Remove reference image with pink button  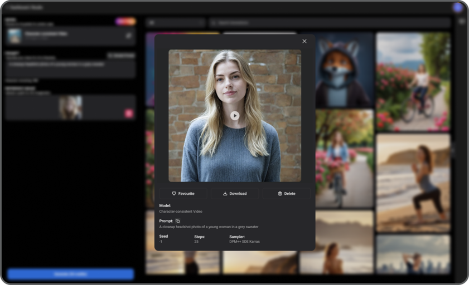[x=129, y=114]
